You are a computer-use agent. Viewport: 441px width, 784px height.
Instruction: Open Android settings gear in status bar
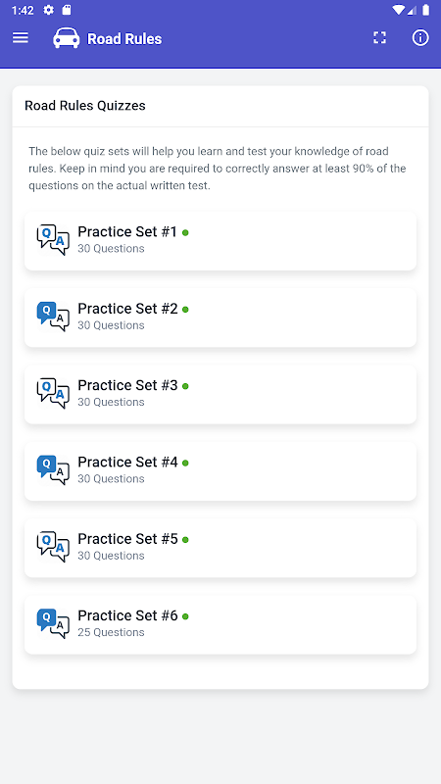coord(48,10)
